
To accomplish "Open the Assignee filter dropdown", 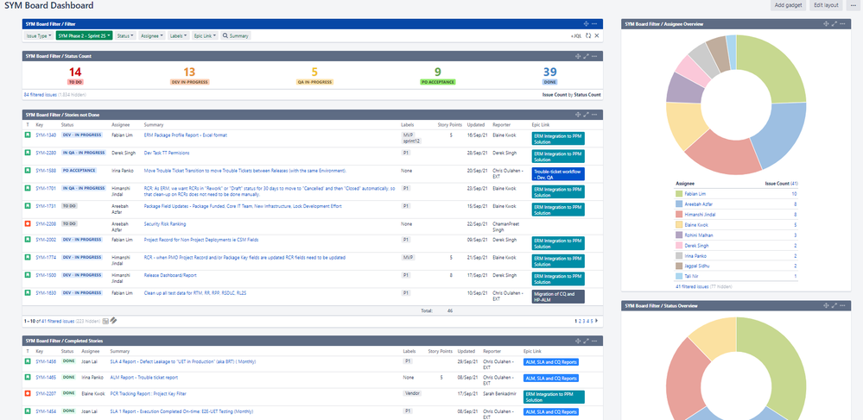I will pyautogui.click(x=152, y=35).
